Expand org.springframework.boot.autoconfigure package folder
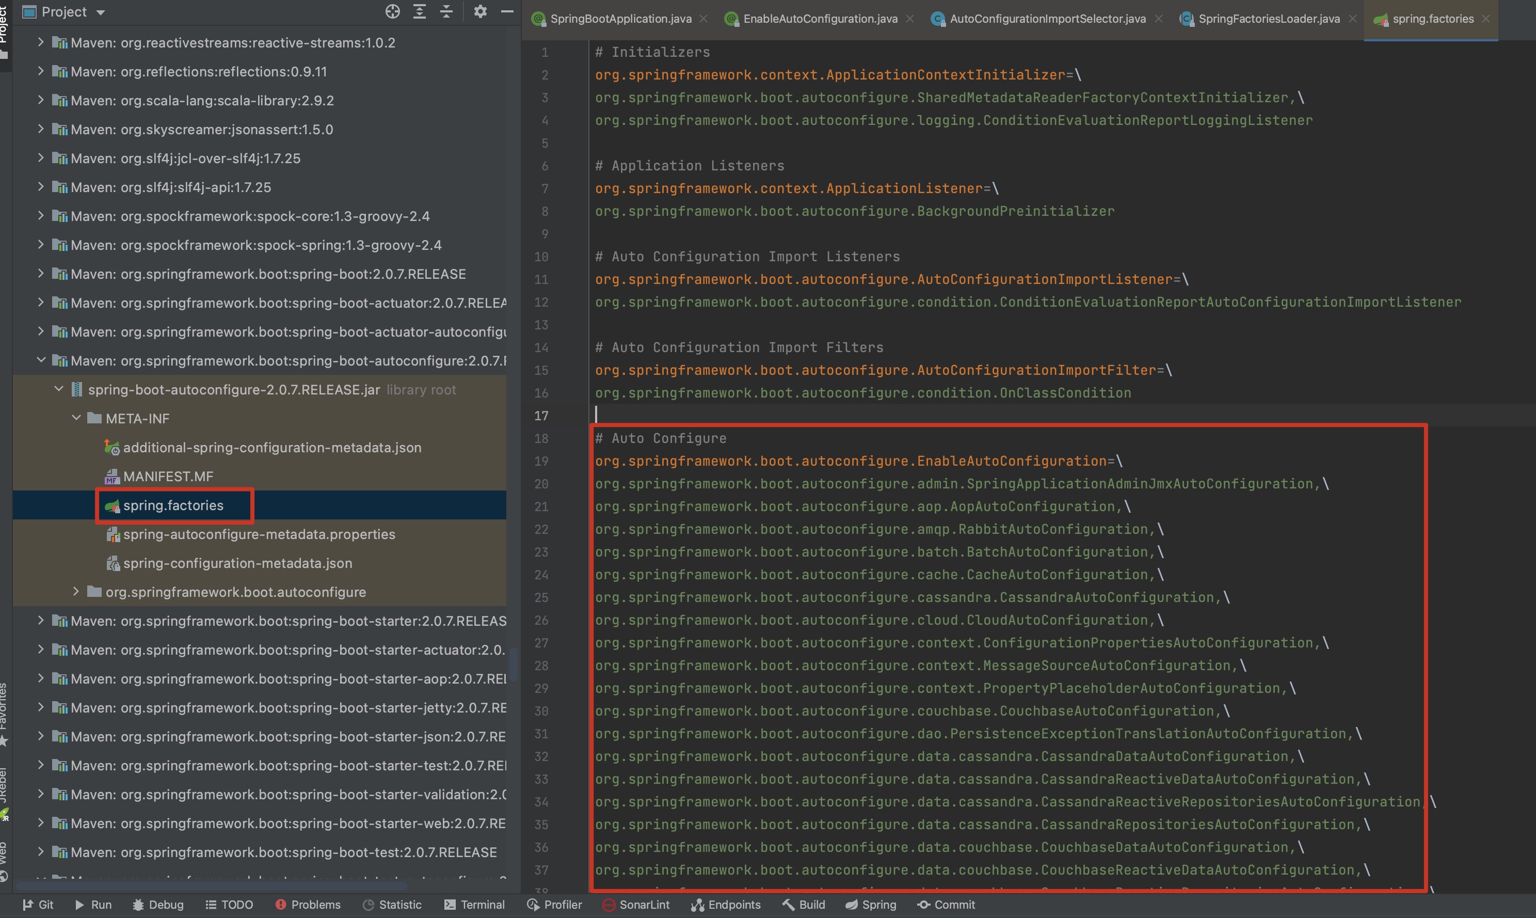 76,591
